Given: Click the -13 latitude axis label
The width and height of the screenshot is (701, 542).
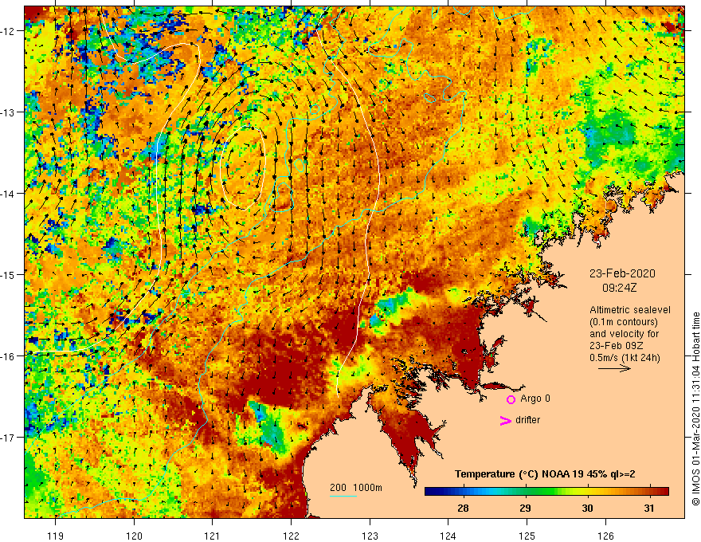Looking at the screenshot, I should (9, 112).
